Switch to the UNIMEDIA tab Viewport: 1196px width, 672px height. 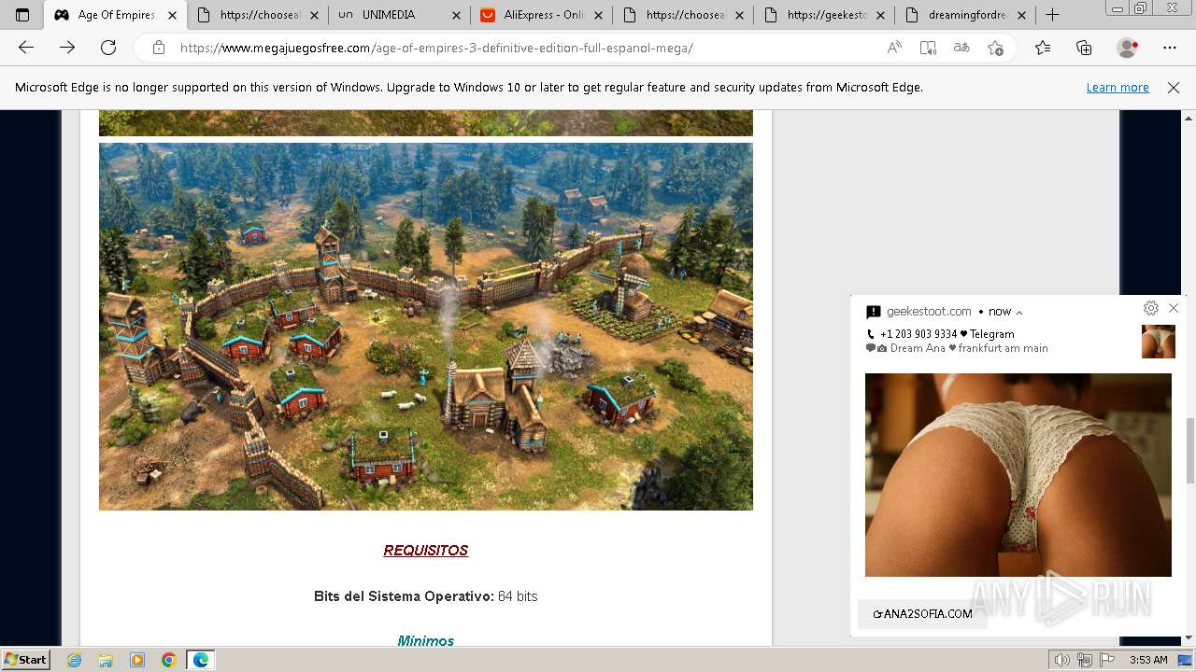coord(398,15)
